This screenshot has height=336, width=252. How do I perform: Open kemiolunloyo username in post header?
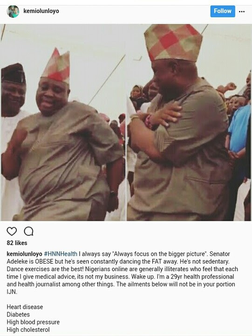click(x=41, y=11)
